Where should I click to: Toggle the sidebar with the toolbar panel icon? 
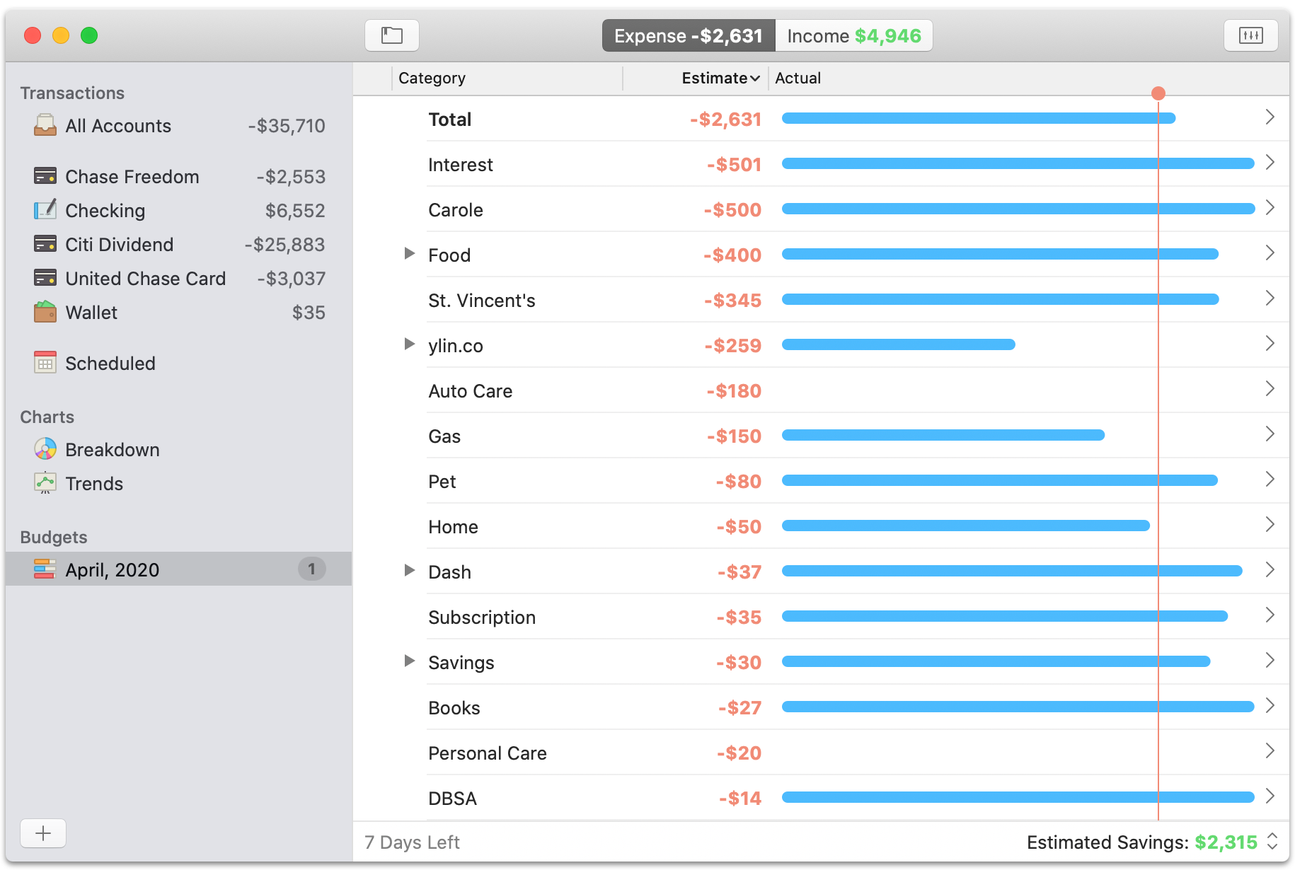click(392, 35)
